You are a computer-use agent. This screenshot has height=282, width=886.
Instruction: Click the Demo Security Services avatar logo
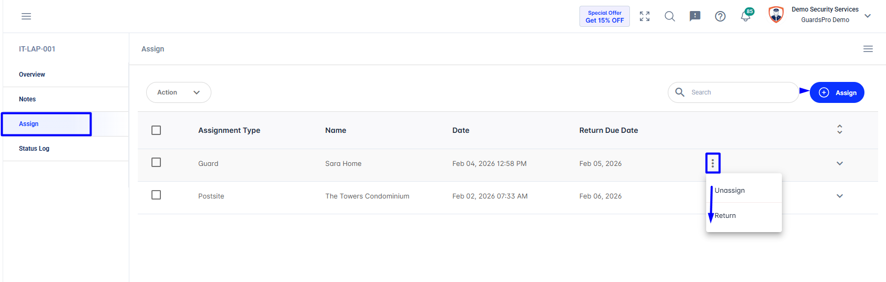pyautogui.click(x=776, y=15)
